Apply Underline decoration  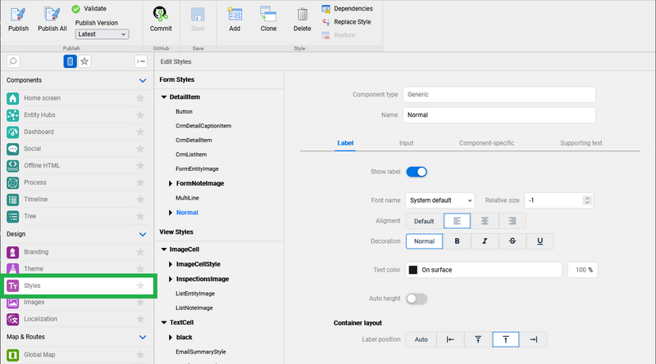click(540, 241)
